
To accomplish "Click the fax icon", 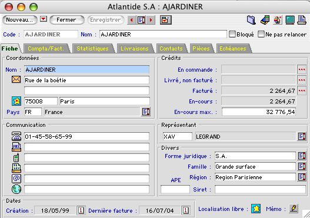I will pyautogui.click(x=16, y=147).
